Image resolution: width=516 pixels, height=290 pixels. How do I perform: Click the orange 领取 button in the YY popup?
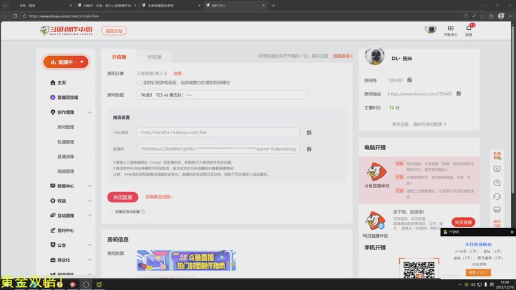click(x=478, y=272)
